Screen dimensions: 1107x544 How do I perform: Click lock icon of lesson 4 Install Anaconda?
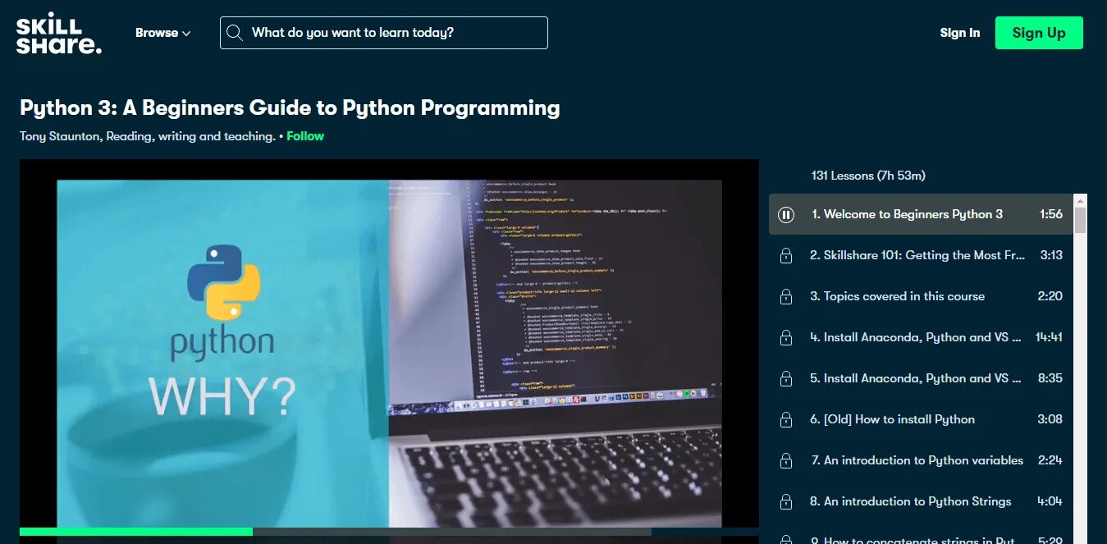(x=785, y=338)
